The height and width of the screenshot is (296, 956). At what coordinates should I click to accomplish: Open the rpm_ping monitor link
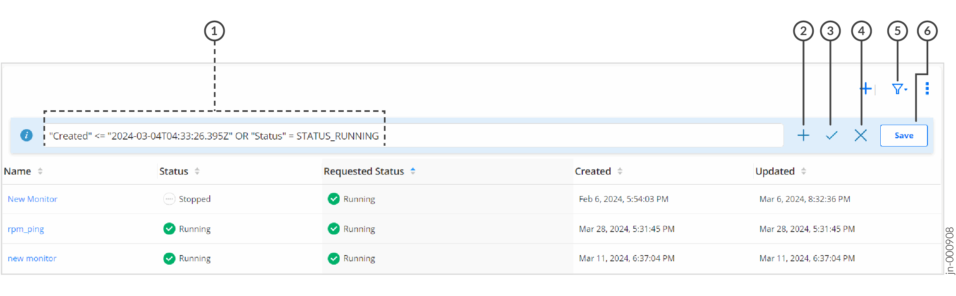tap(26, 228)
